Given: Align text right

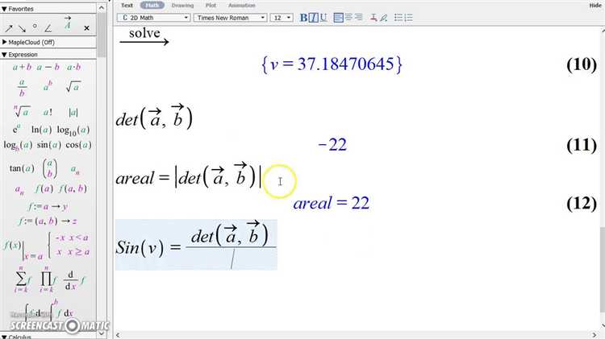Looking at the screenshot, I should pos(358,18).
